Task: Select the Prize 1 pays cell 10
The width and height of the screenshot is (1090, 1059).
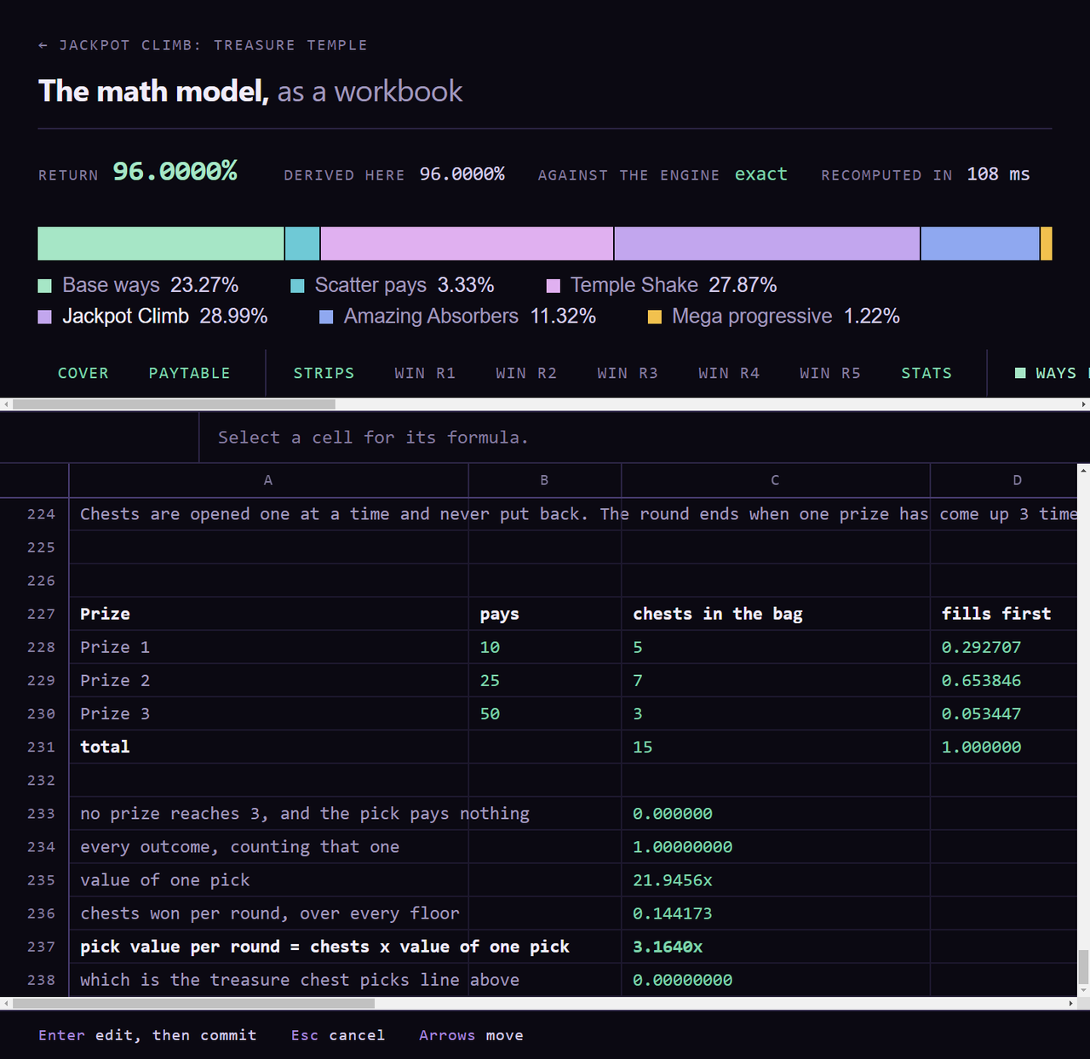Action: pyautogui.click(x=545, y=647)
